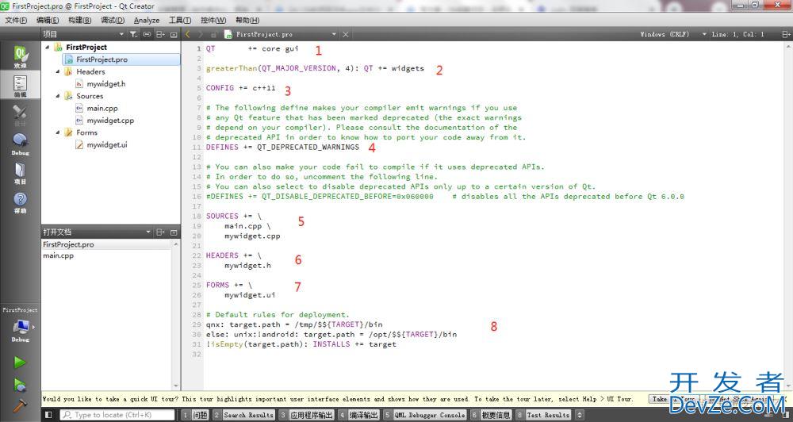The image size is (793, 422).
Task: Open the Windows (CRLF) line ending dropdown
Action: pos(674,34)
